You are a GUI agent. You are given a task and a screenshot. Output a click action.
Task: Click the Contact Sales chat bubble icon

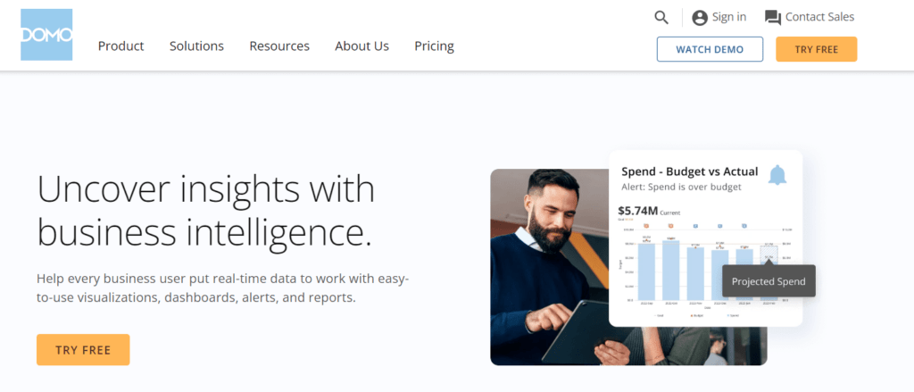pyautogui.click(x=773, y=18)
